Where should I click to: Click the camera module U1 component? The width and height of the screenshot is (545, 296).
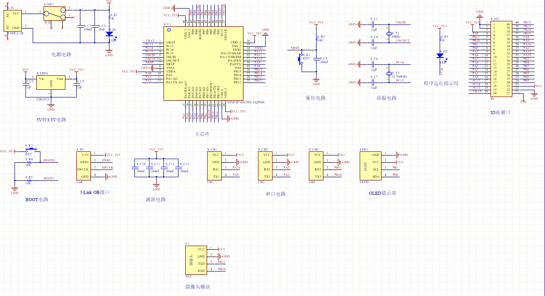[x=196, y=260]
